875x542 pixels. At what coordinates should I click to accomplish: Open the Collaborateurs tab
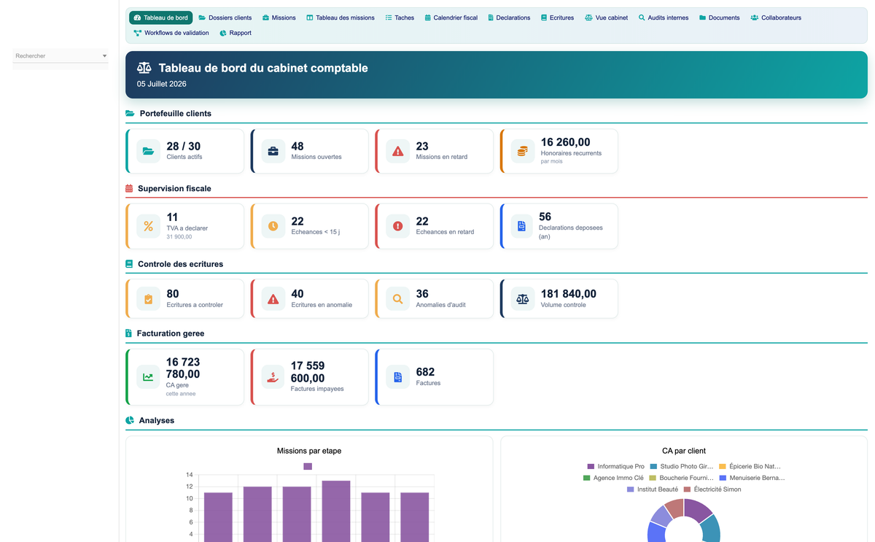[776, 18]
